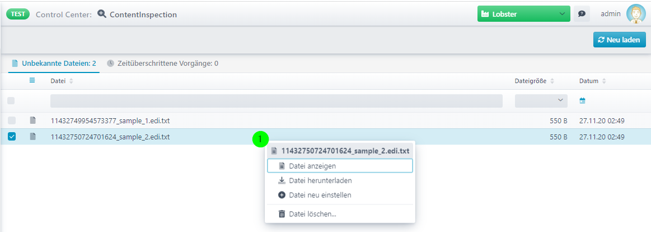Tick the select-all checkbox in filter row
This screenshot has height=232, width=651.
[11, 100]
